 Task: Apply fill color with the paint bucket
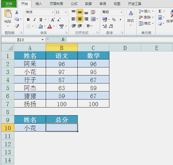(40, 26)
